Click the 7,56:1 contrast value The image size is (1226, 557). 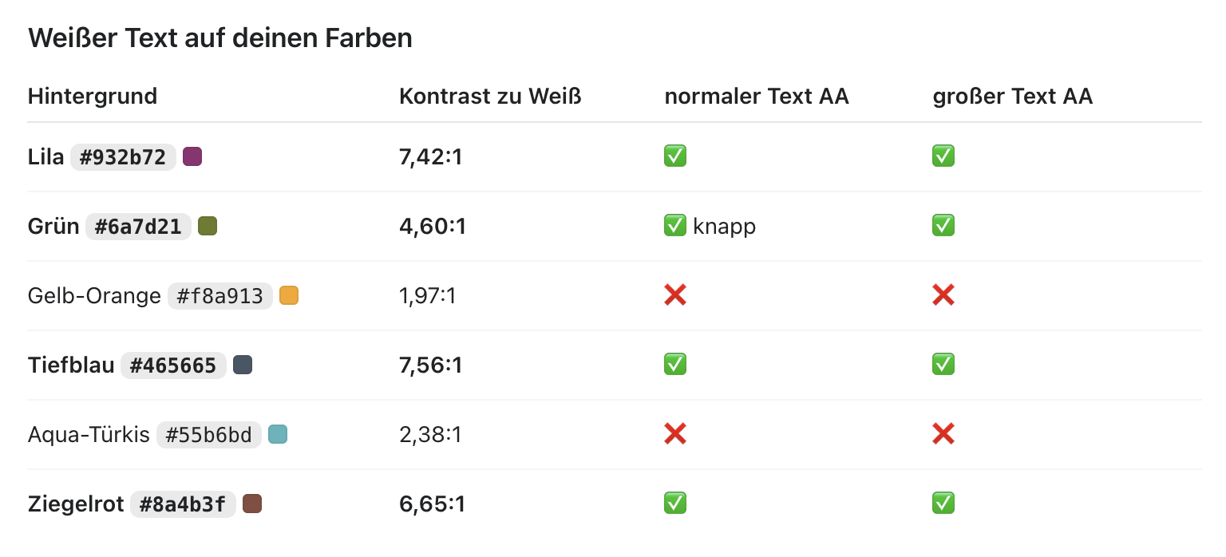[x=431, y=365]
